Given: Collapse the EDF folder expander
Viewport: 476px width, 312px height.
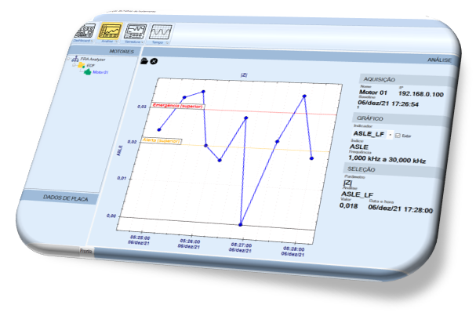Looking at the screenshot, I should 74,65.
